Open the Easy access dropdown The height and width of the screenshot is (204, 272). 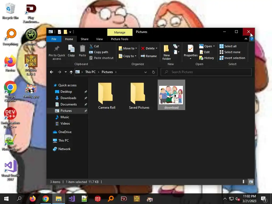coord(176,52)
